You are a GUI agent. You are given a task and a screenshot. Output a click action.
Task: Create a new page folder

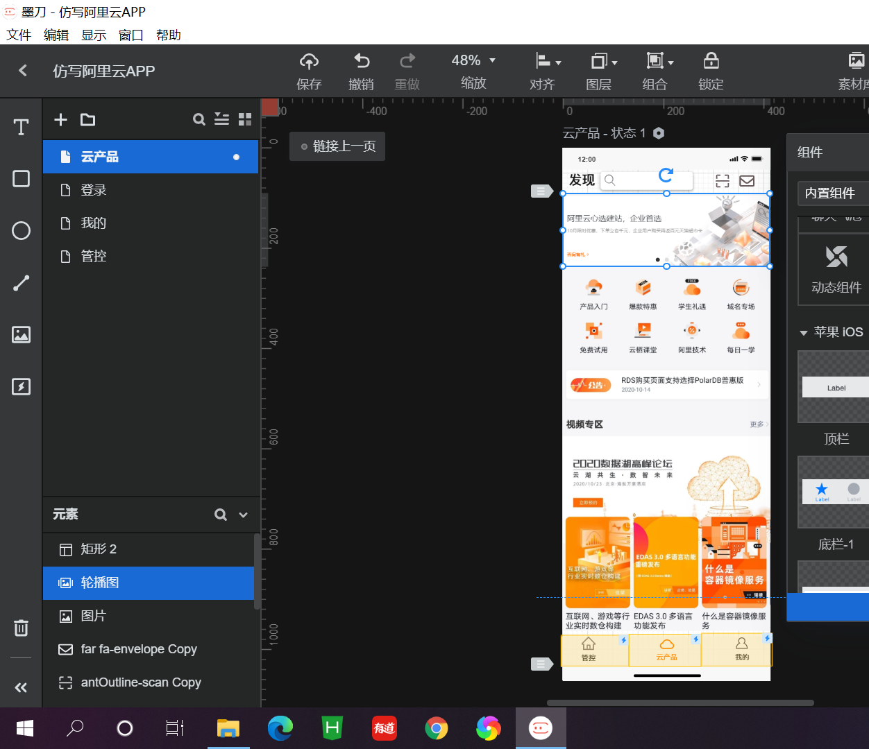click(x=88, y=119)
